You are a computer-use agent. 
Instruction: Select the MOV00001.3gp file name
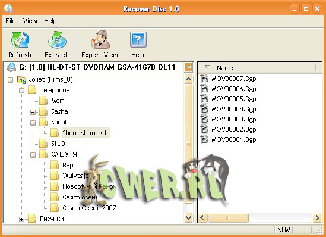(x=234, y=139)
